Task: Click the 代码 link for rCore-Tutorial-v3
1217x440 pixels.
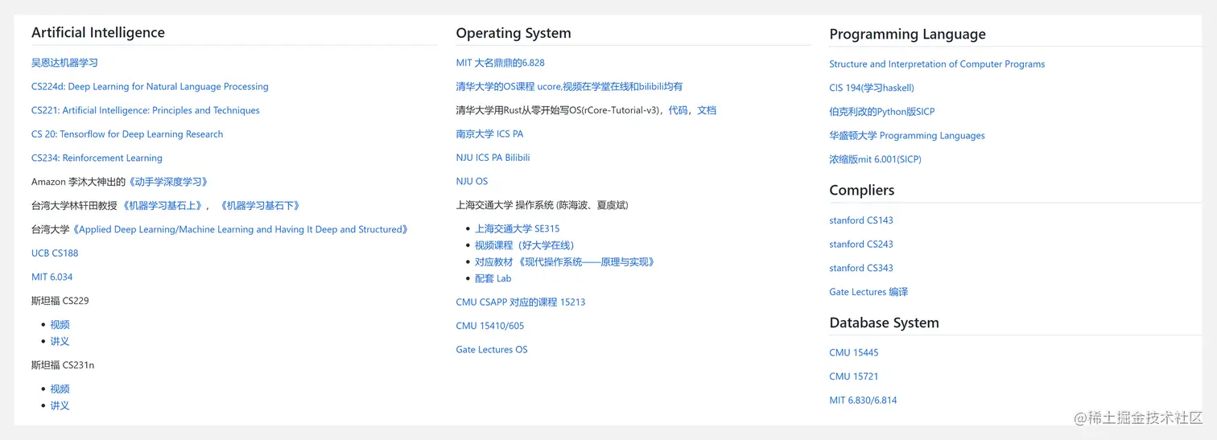Action: (x=678, y=110)
